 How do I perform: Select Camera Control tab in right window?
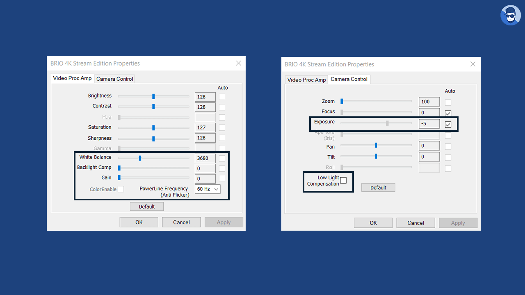point(349,79)
